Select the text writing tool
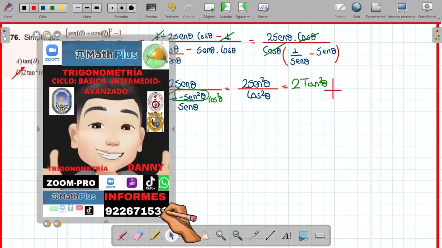The height and width of the screenshot is (248, 442). coord(287,236)
